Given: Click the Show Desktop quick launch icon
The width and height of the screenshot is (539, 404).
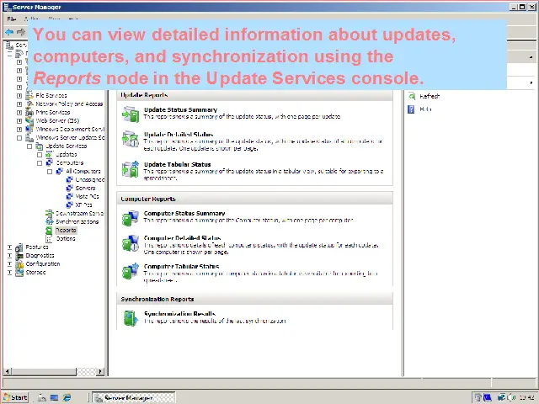Looking at the screenshot, I should tap(54, 397).
